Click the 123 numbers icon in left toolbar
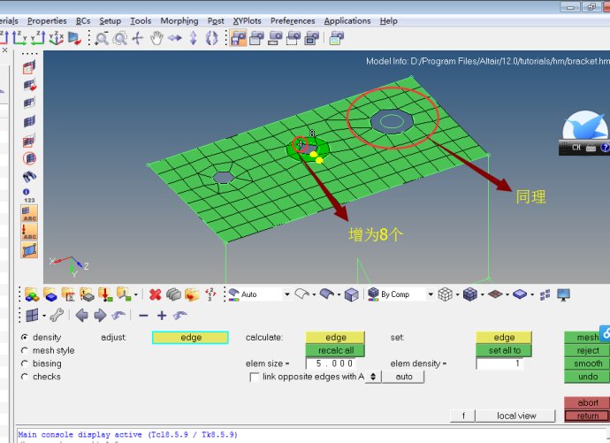This screenshot has height=443, width=610. pos(29,200)
